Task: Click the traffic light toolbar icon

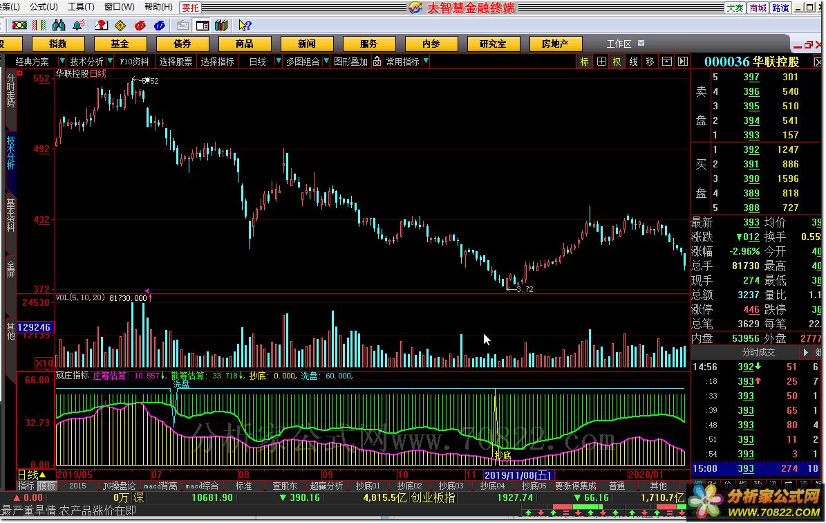Action: [19, 26]
